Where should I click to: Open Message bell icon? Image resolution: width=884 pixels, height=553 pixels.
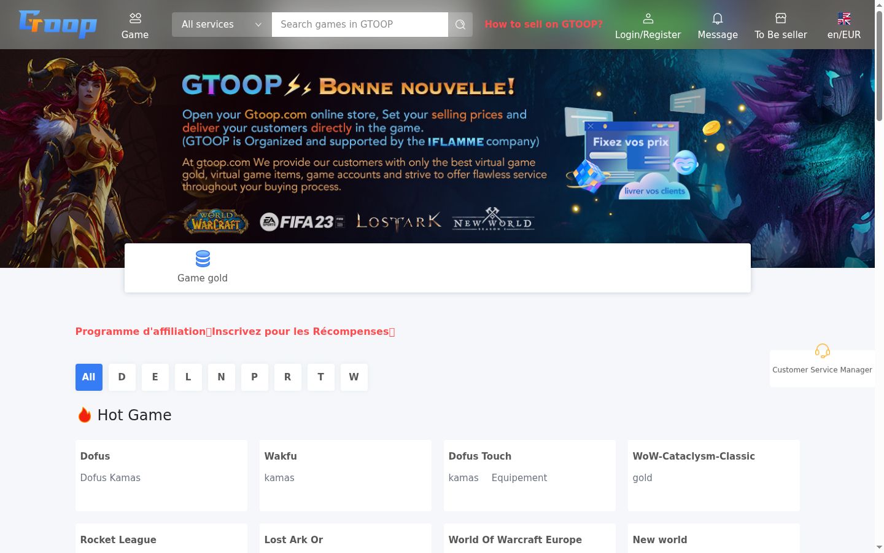click(x=718, y=18)
